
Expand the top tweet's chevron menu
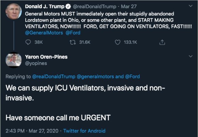[191, 6]
